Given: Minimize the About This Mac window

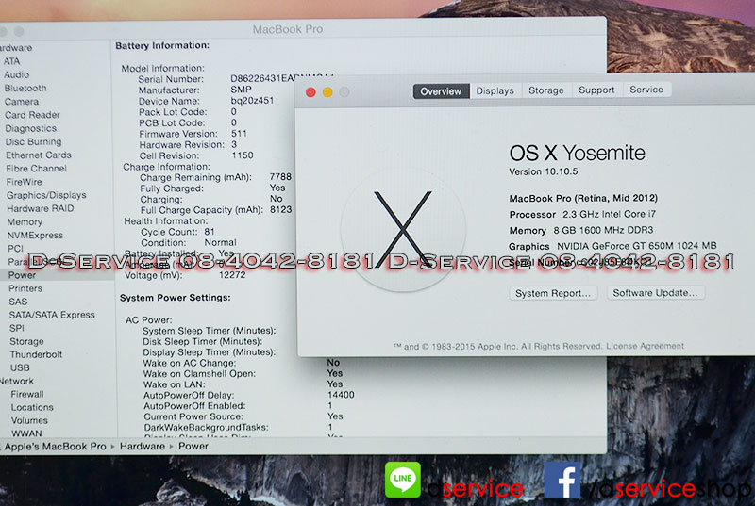Looking at the screenshot, I should 327,92.
